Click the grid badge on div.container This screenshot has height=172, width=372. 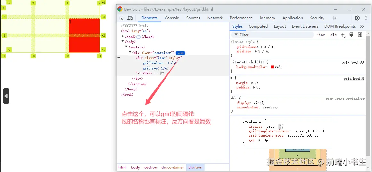(181, 53)
